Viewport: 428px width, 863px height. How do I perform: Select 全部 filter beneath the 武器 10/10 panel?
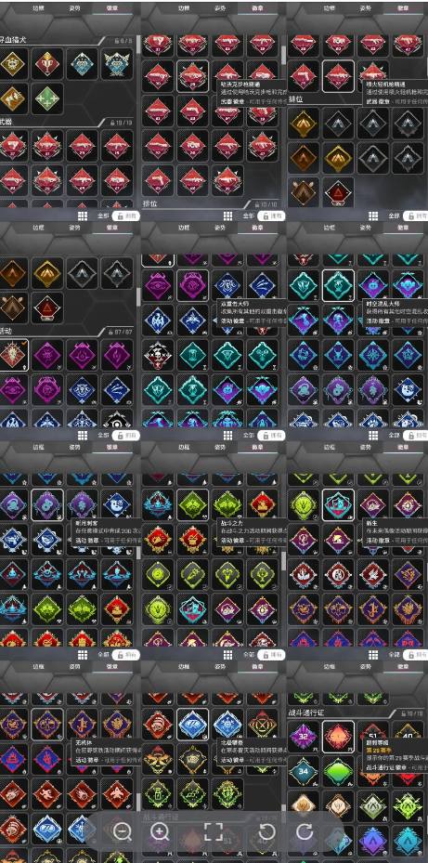point(102,216)
